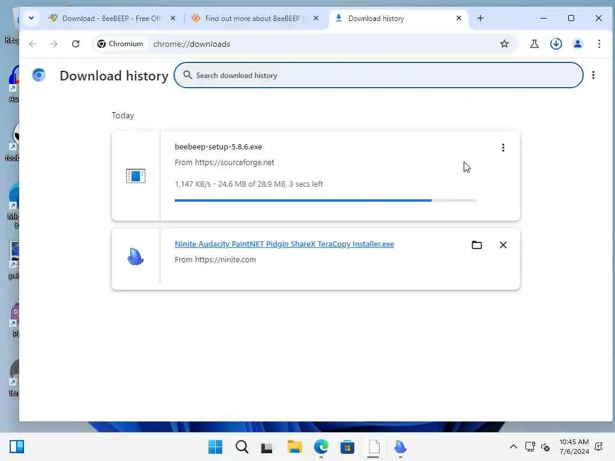
Task: Open the Chromium main menu
Action: pos(599,44)
